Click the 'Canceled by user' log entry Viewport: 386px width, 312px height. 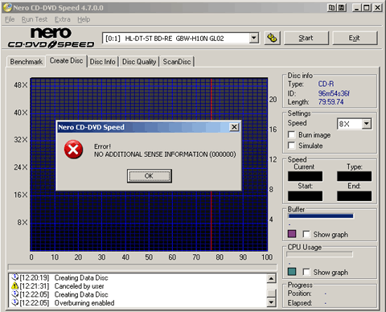(79, 286)
